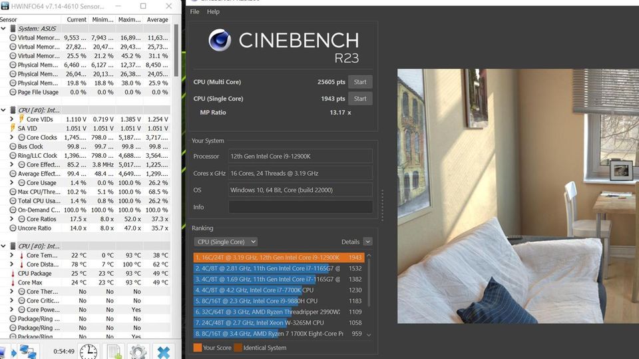Click the network computers icon in HWiNFO toolbar
The height and width of the screenshot is (359, 639).
point(27,351)
